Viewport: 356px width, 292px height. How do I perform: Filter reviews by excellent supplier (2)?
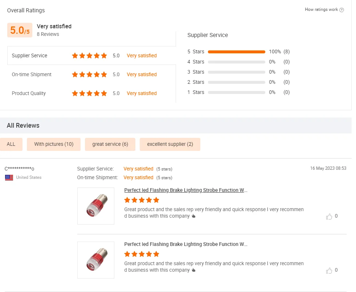[170, 144]
